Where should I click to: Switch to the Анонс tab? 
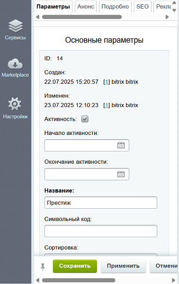[86, 7]
